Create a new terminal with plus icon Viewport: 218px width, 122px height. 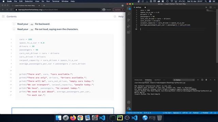coord(198,80)
